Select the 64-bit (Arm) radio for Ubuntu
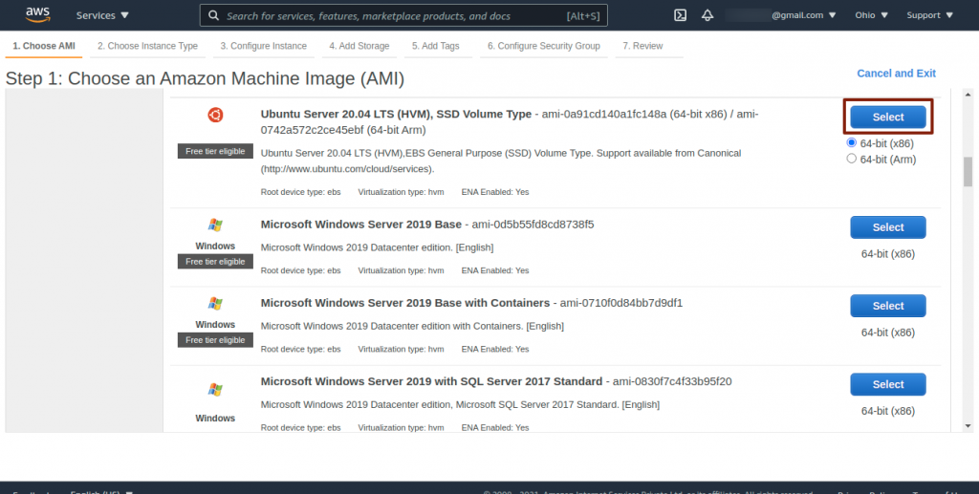 (x=851, y=159)
